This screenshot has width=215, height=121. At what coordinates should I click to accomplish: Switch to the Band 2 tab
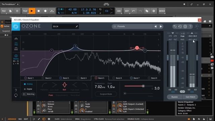click(47, 78)
